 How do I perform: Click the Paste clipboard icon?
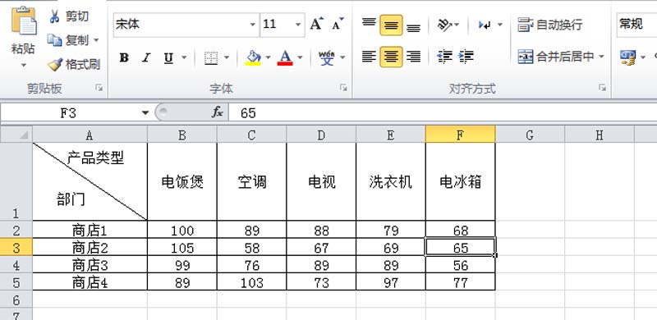pyautogui.click(x=24, y=21)
